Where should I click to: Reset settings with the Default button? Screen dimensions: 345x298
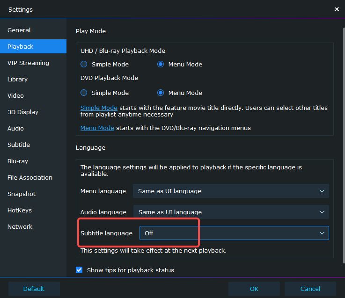click(x=34, y=289)
